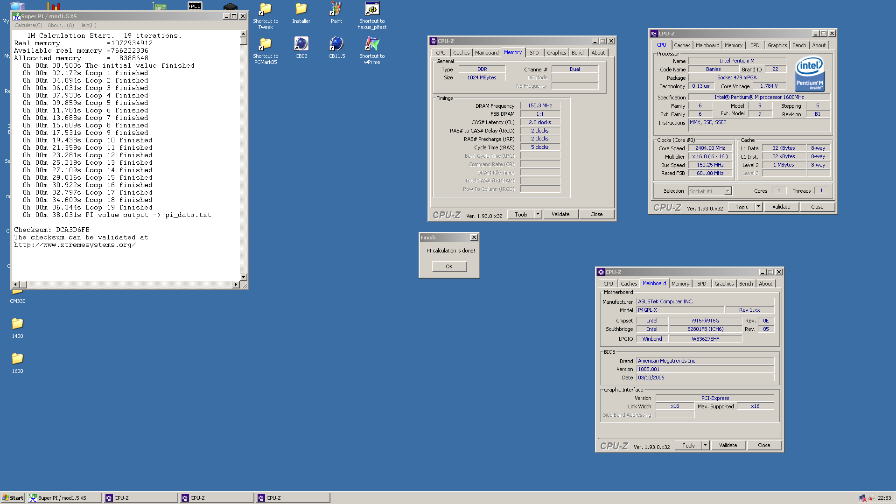This screenshot has height=504, width=896.
Task: Click the Checksum DCA3D6FB line
Action: click(52, 230)
